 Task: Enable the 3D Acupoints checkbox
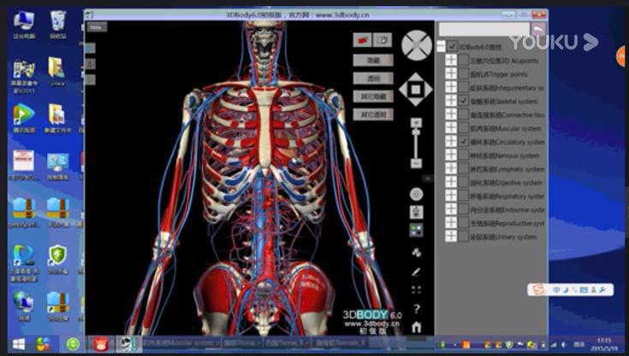coord(463,60)
